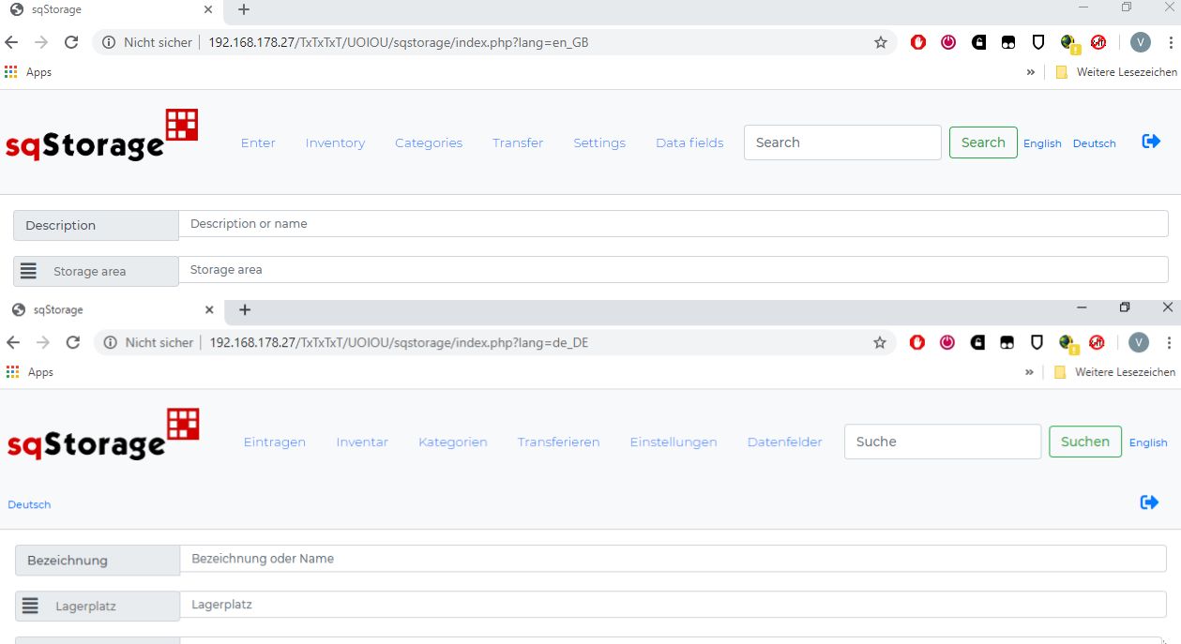This screenshot has width=1181, height=644.
Task: Go to Einstellungen in the navigation
Action: click(x=673, y=442)
